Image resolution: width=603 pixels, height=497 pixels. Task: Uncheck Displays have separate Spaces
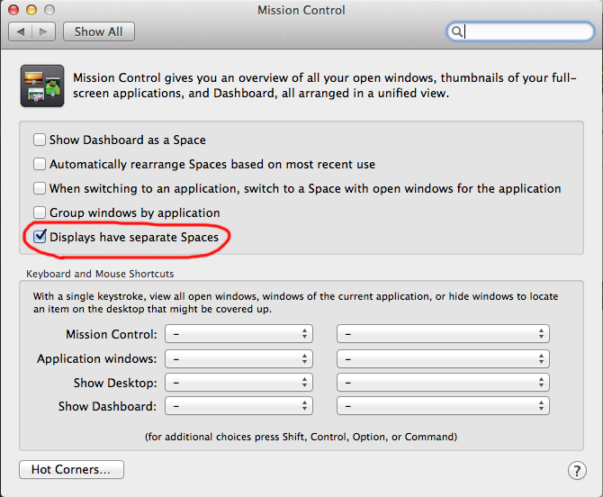[40, 237]
